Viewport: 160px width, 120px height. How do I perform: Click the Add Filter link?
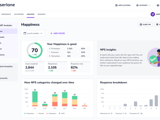[x=57, y=34]
